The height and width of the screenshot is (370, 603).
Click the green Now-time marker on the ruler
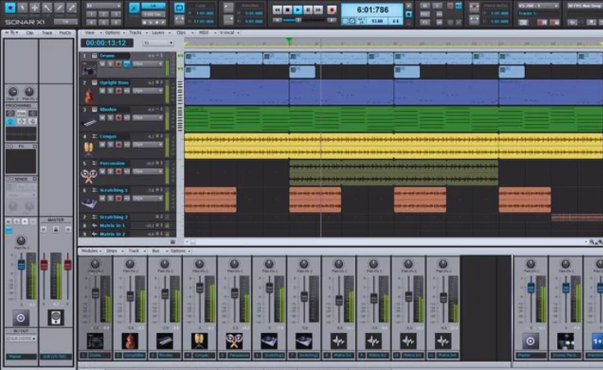pos(289,40)
